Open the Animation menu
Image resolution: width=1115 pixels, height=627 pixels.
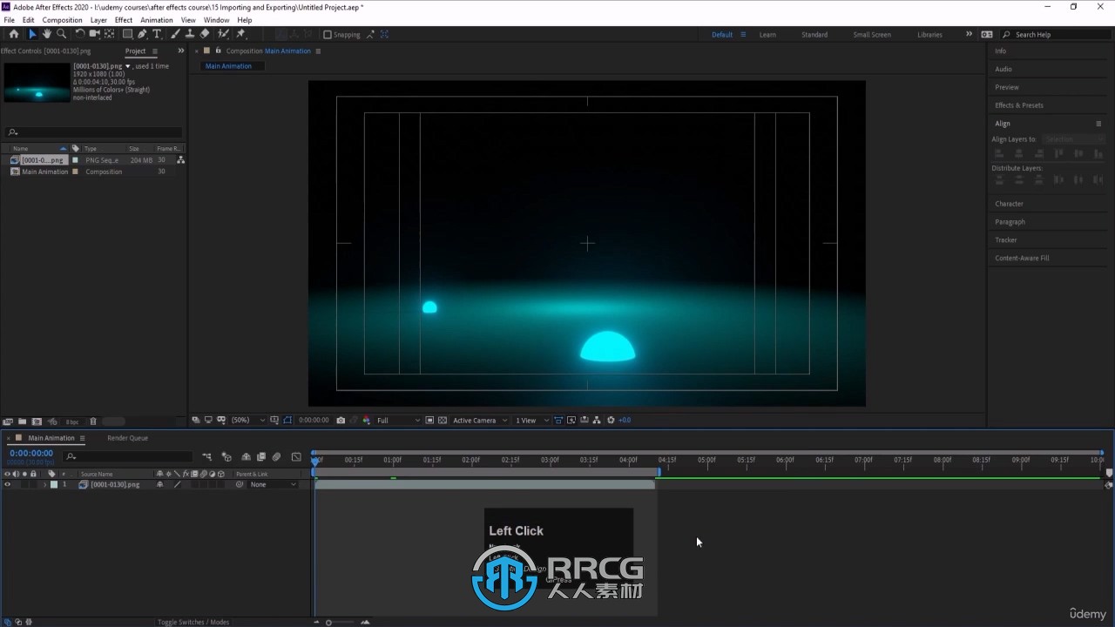tap(157, 20)
